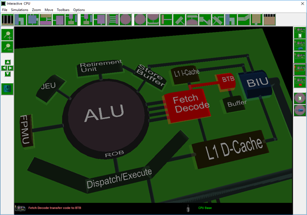This screenshot has width=307, height=215.
Task: Select the tan block with black dotted top
Action: pyautogui.click(x=269, y=19)
